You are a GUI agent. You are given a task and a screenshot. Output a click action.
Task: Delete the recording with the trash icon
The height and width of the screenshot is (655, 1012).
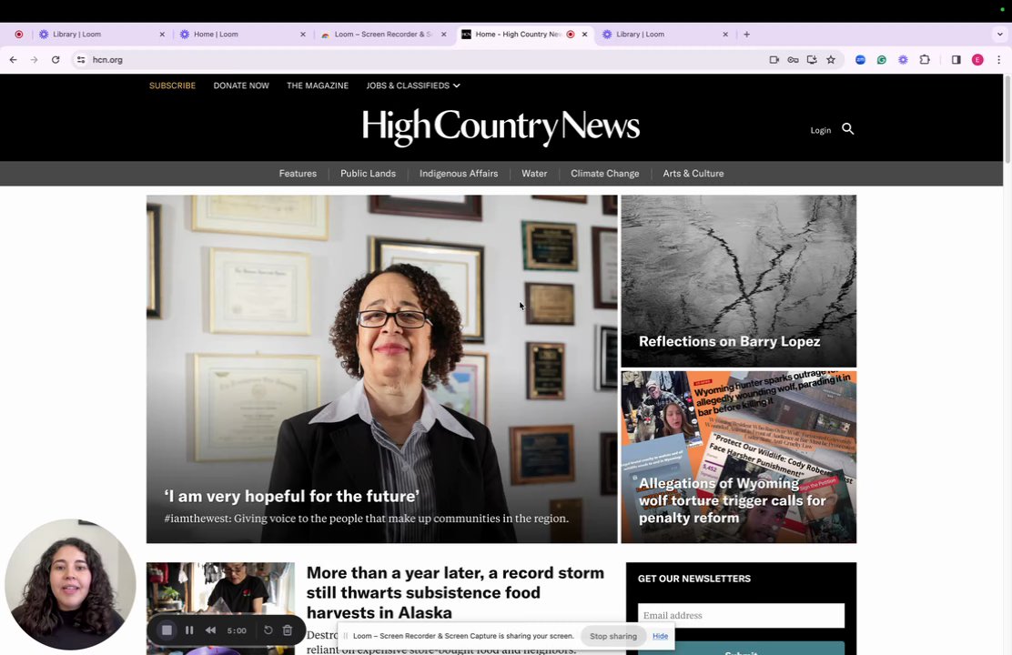[x=288, y=630]
